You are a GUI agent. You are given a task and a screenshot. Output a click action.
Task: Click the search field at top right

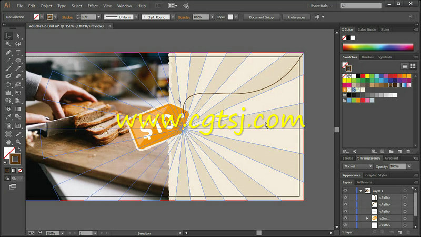pyautogui.click(x=361, y=6)
